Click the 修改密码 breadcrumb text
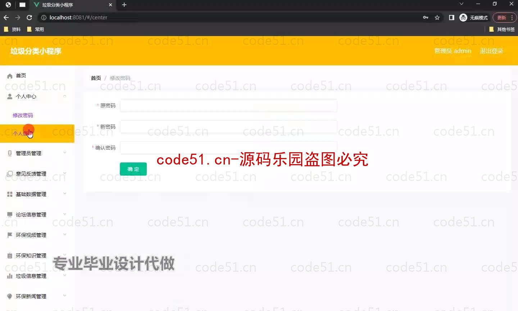This screenshot has height=311, width=518. point(120,78)
